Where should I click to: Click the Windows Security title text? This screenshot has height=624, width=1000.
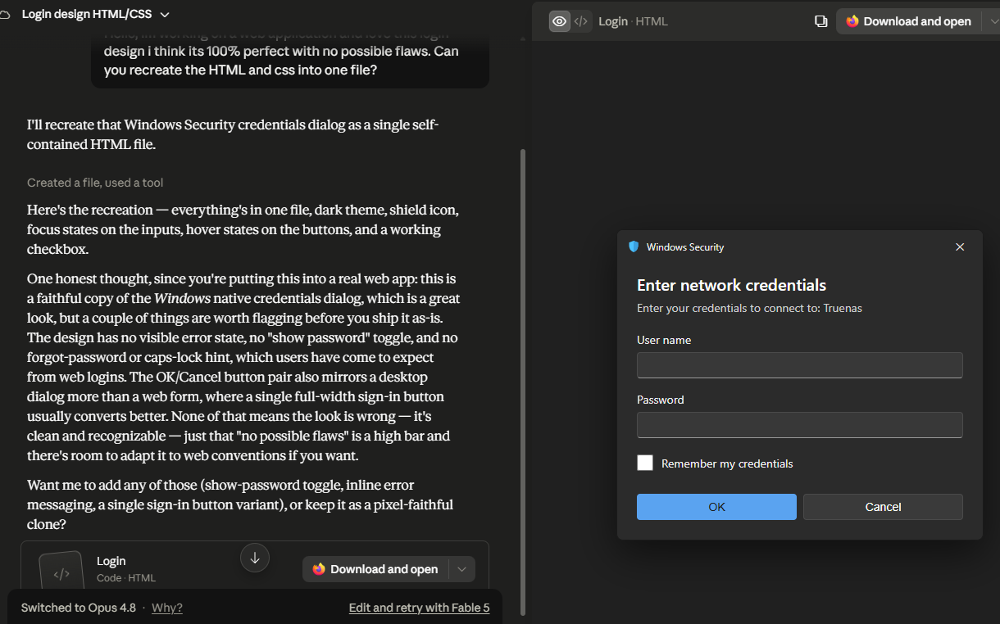[685, 246]
